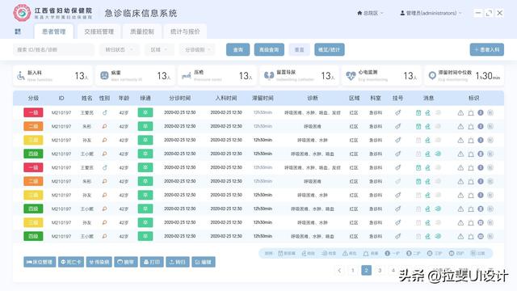Click the home icon beside 总院区

point(359,13)
